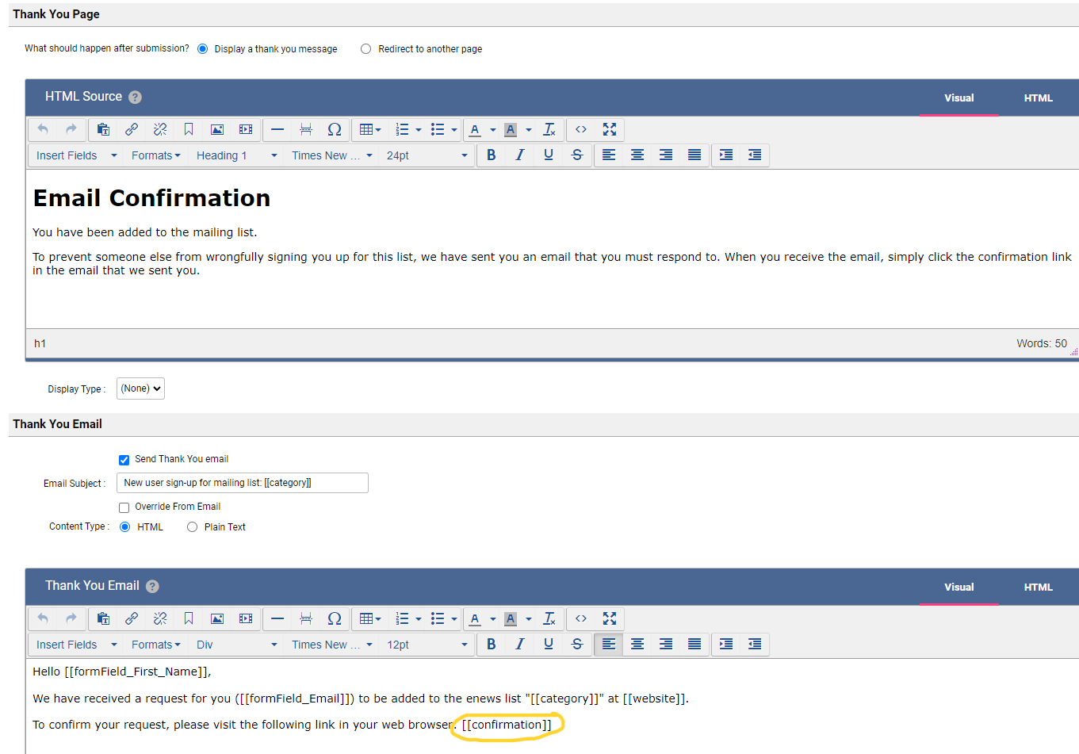The height and width of the screenshot is (754, 1079).
Task: Insert special character in HTML Source editor
Action: point(335,129)
